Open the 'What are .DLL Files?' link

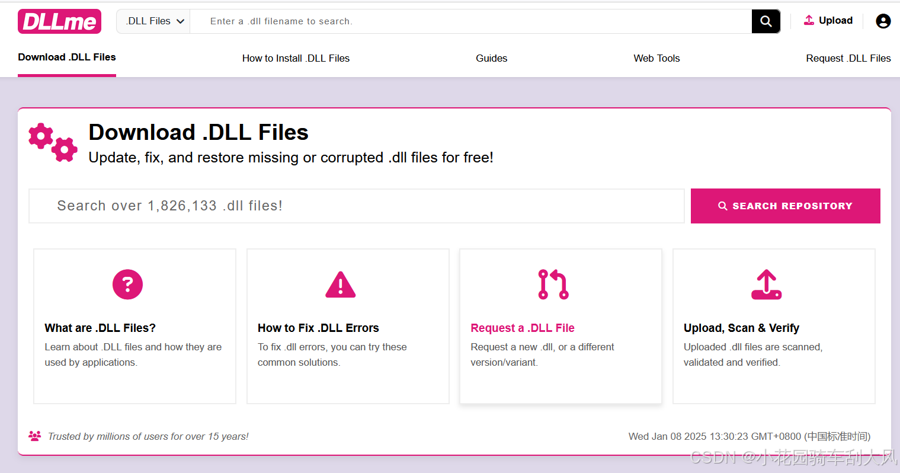click(x=100, y=328)
